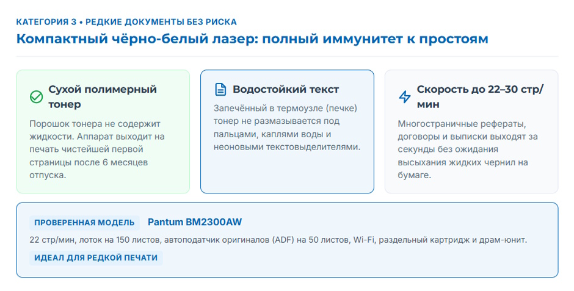Screen dimensions: 574x291
Task: Click the document icon next to Водостойкий текст
Action: pyautogui.click(x=220, y=89)
